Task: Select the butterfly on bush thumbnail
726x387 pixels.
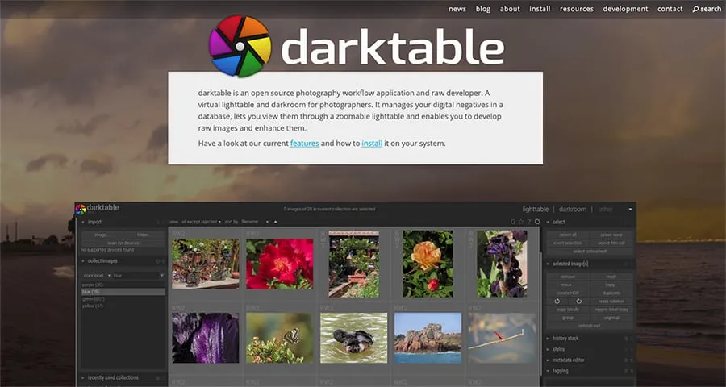Action: pyautogui.click(x=280, y=338)
